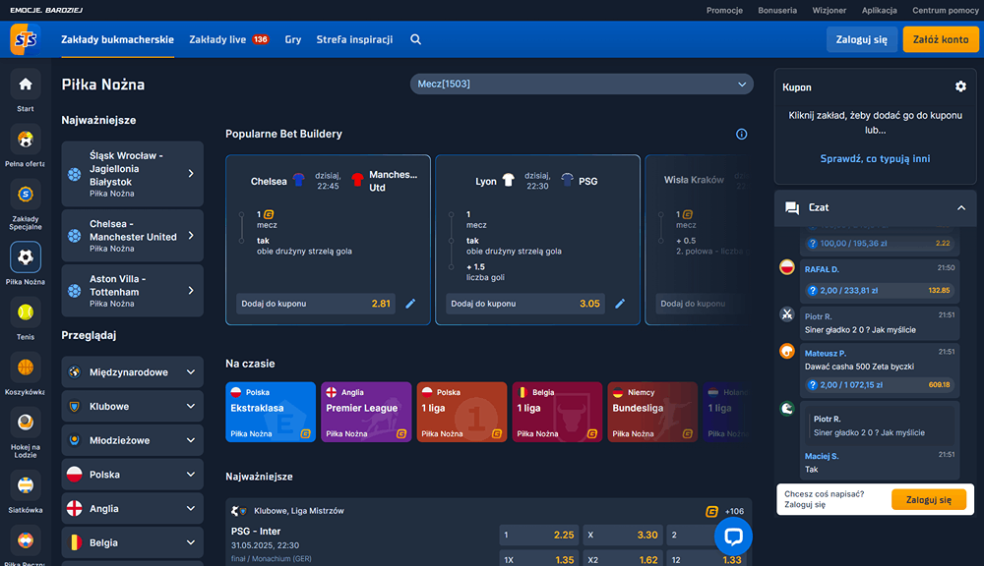Show +106 more markets for PSG - Inter
This screenshot has height=566, width=984.
click(734, 512)
